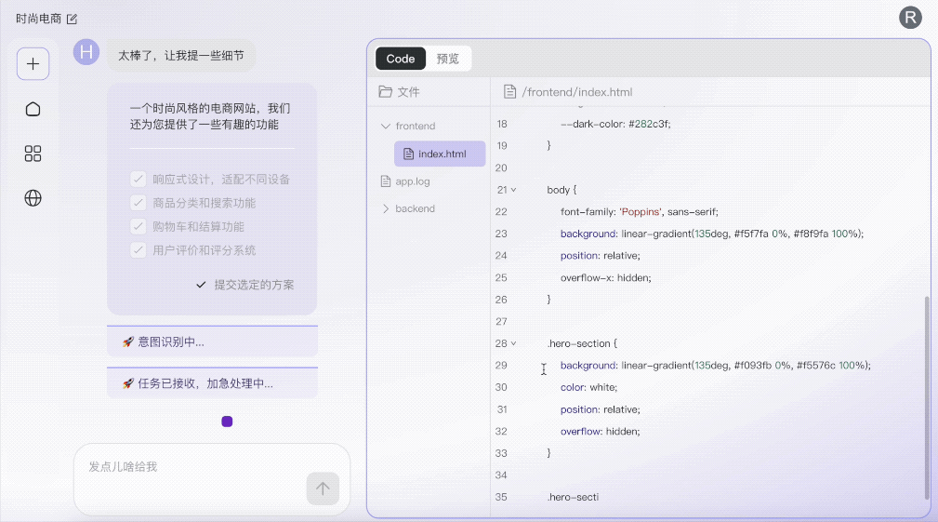Toggle 购物车和结算功能 checkbox

[x=139, y=226]
